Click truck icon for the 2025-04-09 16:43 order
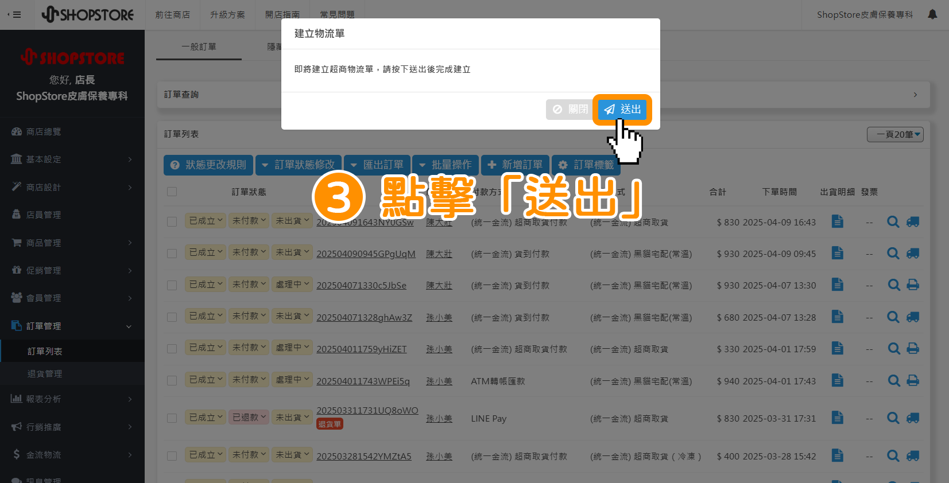 click(x=913, y=221)
